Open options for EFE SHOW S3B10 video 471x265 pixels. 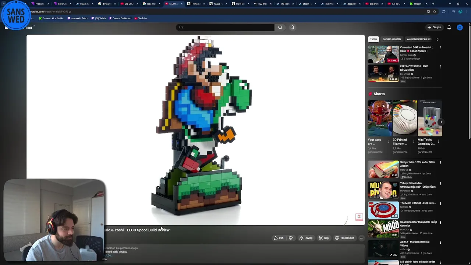click(x=440, y=67)
